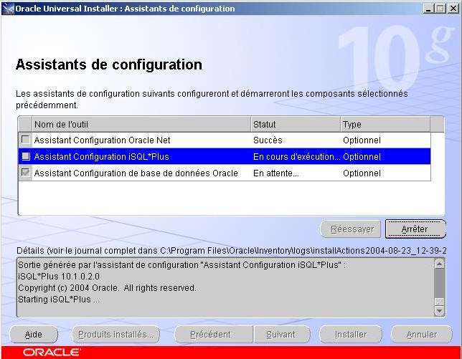
Task: Click the "Nom de l'outil" column header
Action: pos(141,124)
